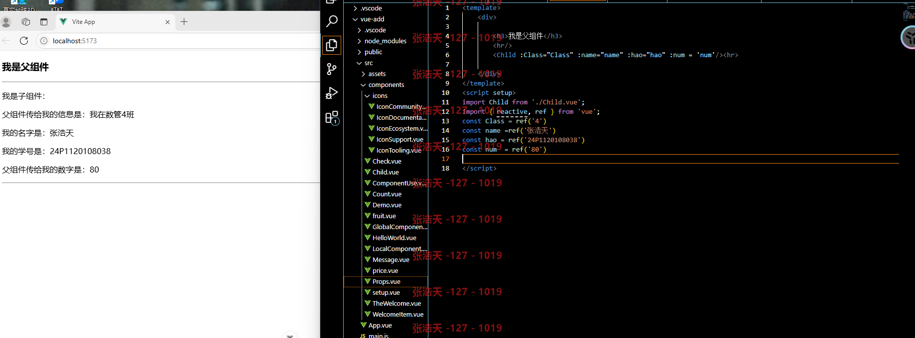Click the Child component tag on line 6
The image size is (915, 338).
coord(506,55)
